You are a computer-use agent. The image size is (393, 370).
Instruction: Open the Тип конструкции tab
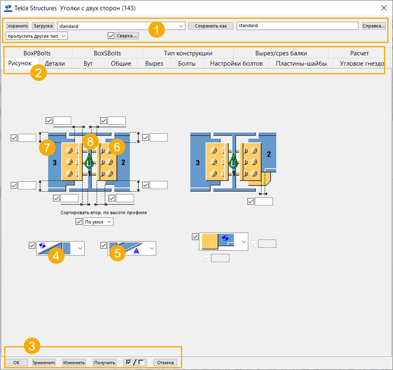188,54
